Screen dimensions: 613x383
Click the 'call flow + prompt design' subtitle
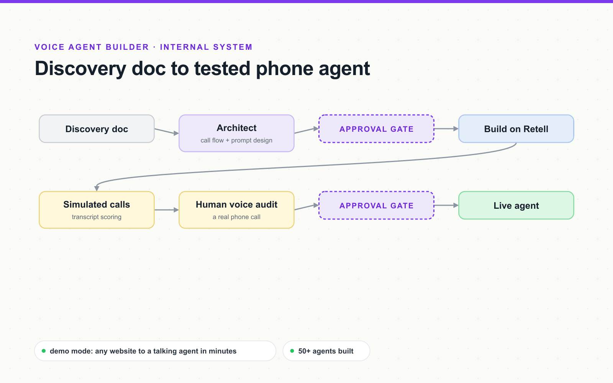[x=236, y=140]
